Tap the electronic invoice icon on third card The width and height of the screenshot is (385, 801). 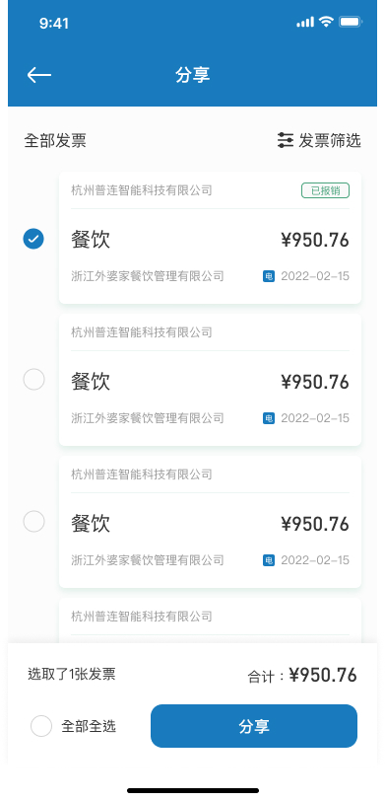click(x=269, y=560)
